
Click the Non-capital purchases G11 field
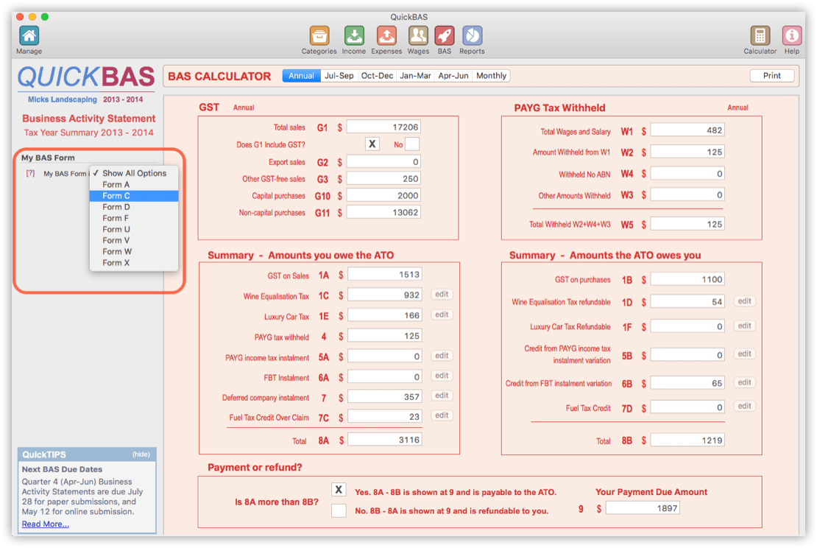click(384, 212)
